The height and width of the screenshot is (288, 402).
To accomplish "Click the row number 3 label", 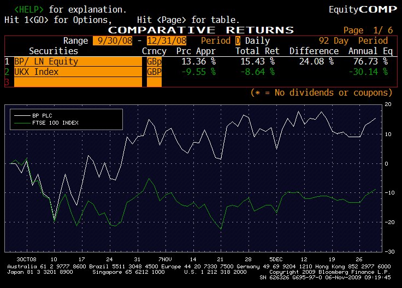I will pyautogui.click(x=7, y=82).
